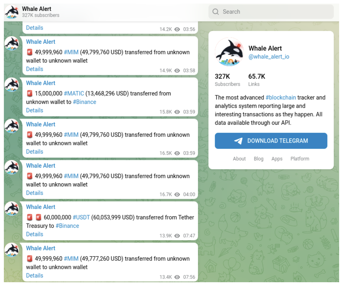This screenshot has width=343, height=284.
Task: Click orca avatar beside 16.5K views message
Action: coord(12,126)
